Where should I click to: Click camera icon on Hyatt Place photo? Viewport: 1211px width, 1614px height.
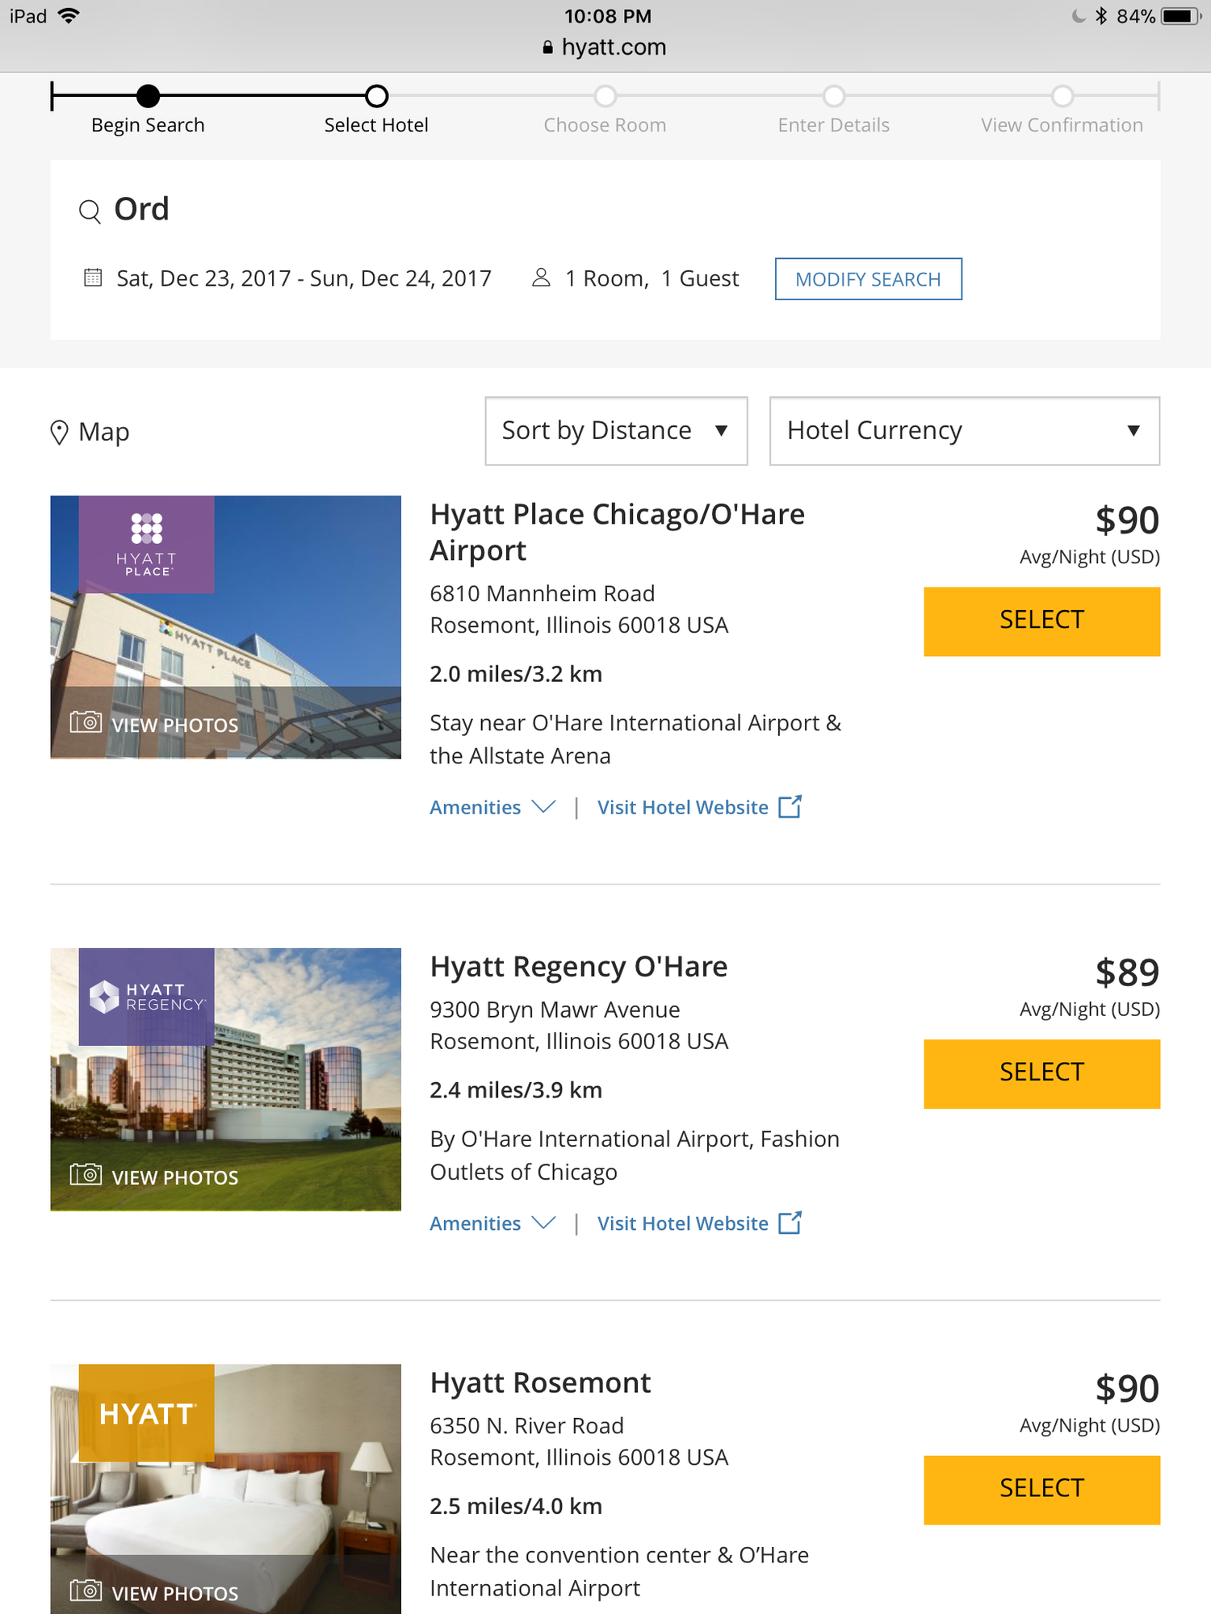[x=86, y=722]
